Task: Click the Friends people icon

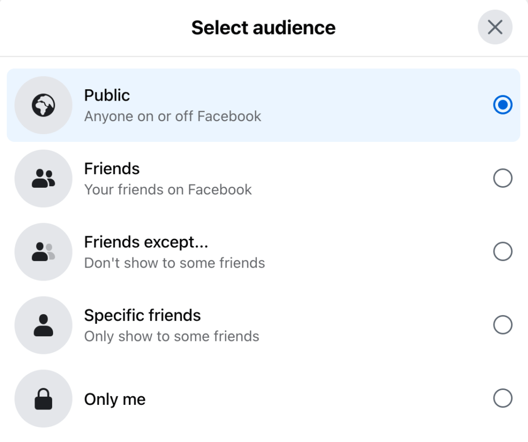Action: pos(43,178)
